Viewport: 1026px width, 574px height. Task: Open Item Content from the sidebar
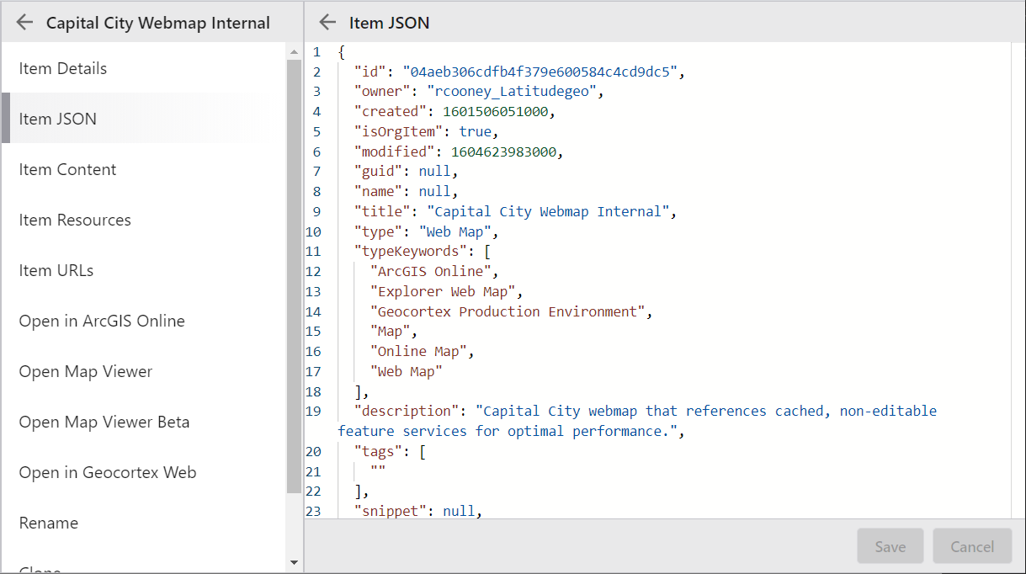click(143, 169)
